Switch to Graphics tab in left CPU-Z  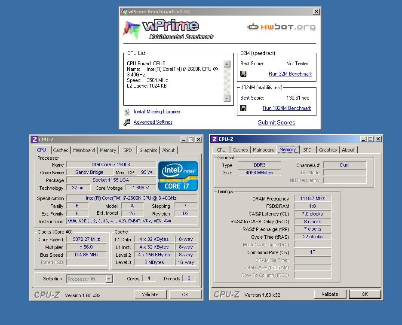(x=148, y=150)
